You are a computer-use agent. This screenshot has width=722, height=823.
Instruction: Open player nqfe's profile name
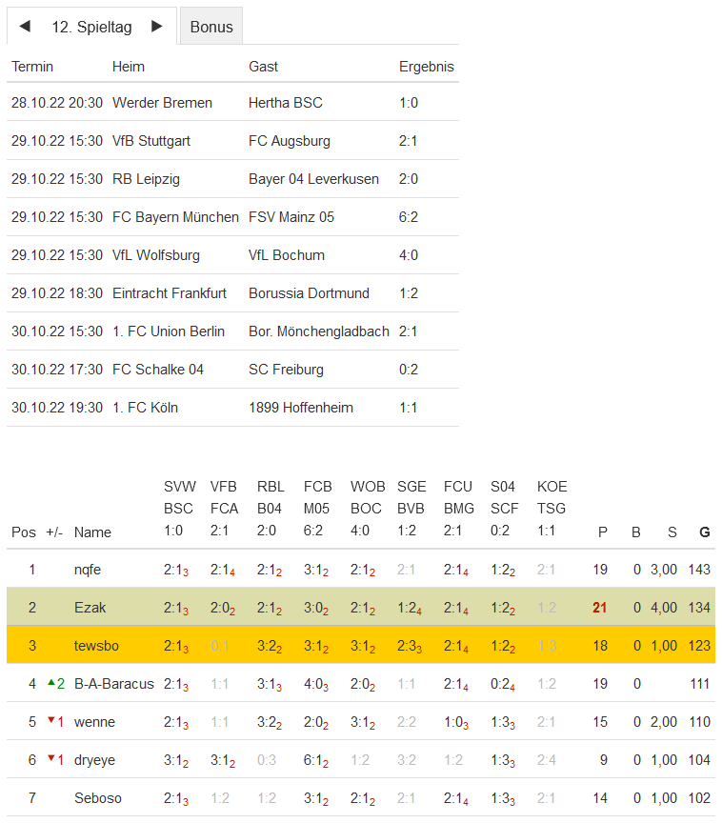pyautogui.click(x=88, y=570)
